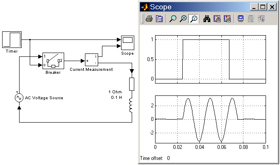Click Save current axes settings icon
280x165 pixels.
tap(217, 19)
